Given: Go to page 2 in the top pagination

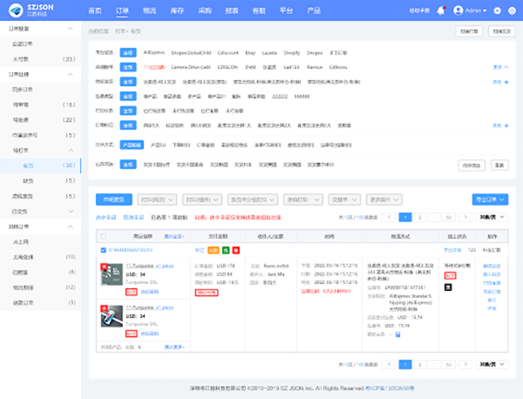Looking at the screenshot, I should tap(420, 217).
